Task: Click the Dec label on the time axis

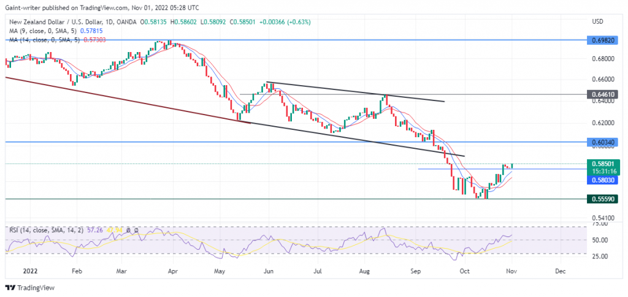Action: [x=561, y=271]
